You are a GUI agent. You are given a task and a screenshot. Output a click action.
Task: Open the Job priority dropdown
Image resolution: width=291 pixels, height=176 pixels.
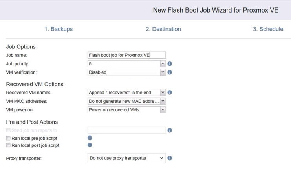point(126,63)
